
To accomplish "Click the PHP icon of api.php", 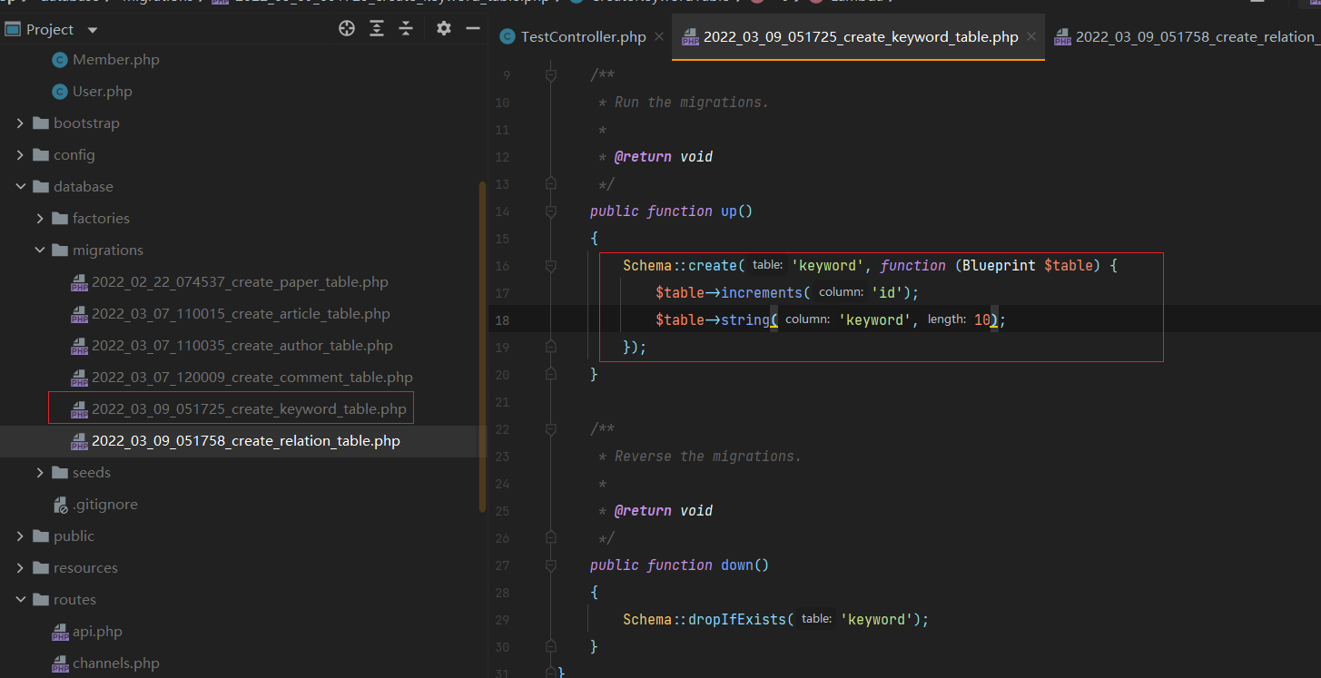I will tap(60, 633).
